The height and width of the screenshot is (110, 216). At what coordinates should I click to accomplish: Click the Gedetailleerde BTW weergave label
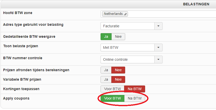29,37
